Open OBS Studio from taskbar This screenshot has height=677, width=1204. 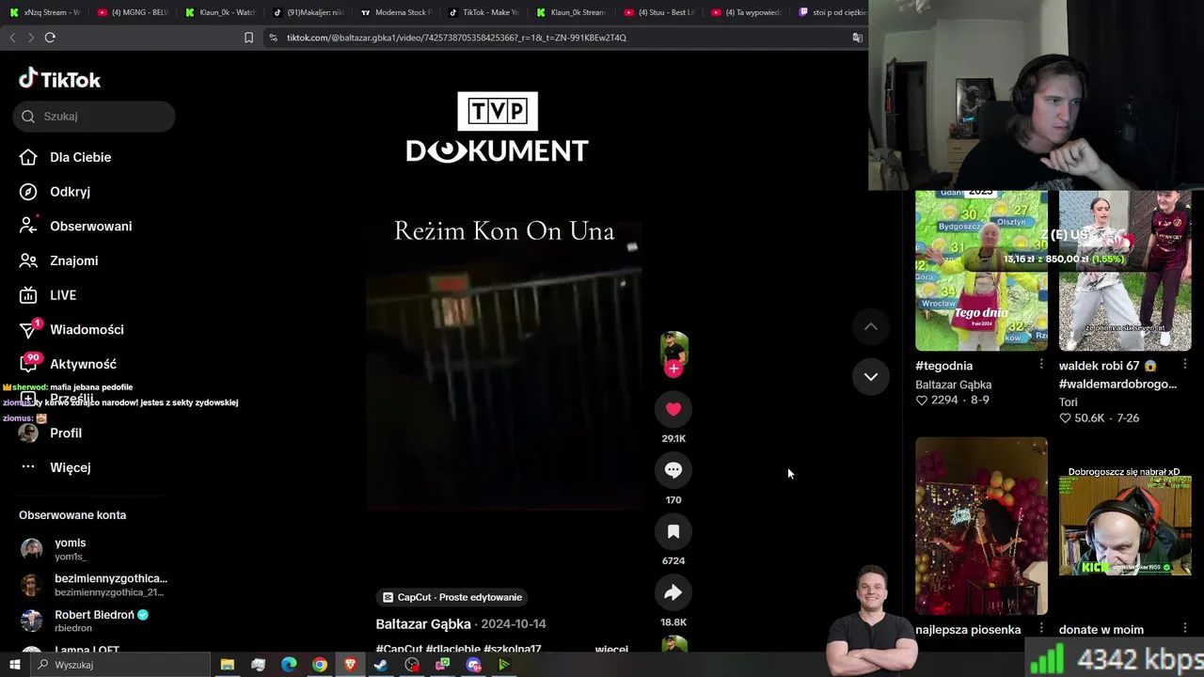point(412,665)
